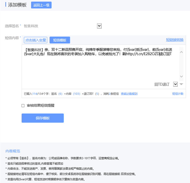Viewport: 190px width, 183px height.
Task: Click the rule line starting 超链接地址请写在短信内容中
Action: click(71, 174)
